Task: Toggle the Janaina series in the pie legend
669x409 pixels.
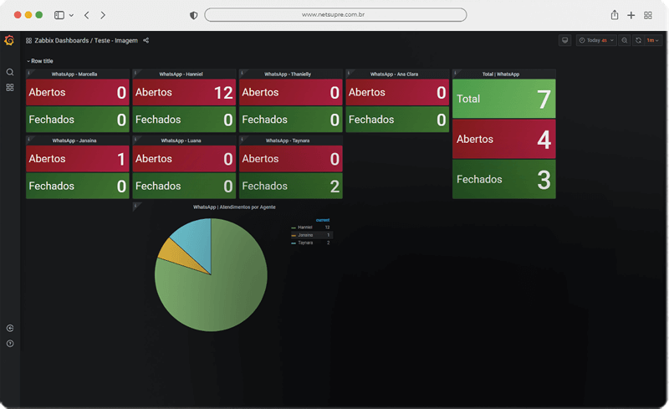Action: [x=304, y=235]
